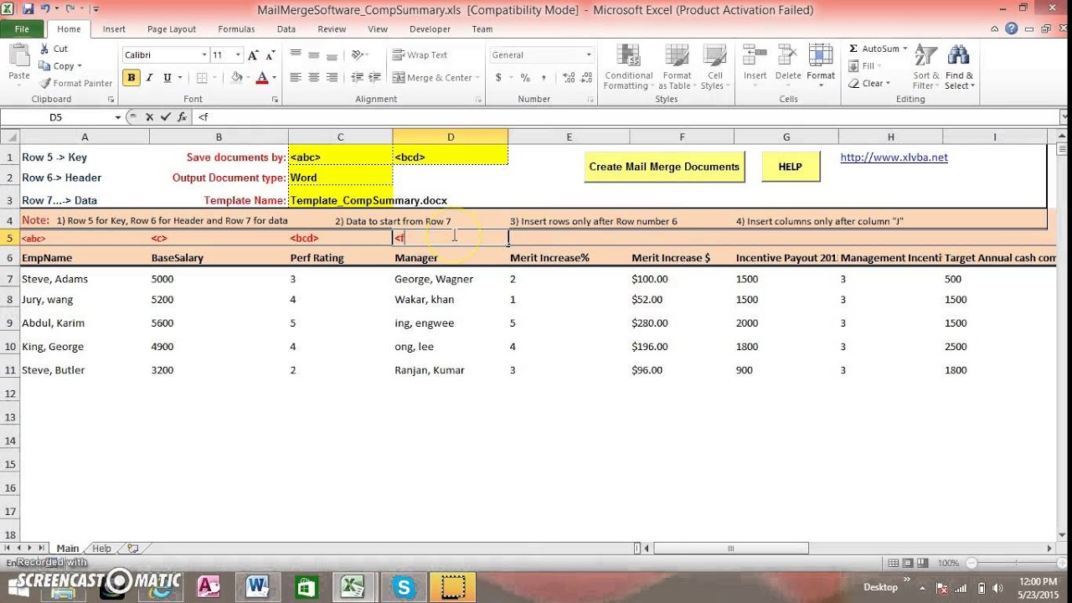Open the Number Format General dropdown
The height and width of the screenshot is (603, 1072).
pyautogui.click(x=588, y=55)
